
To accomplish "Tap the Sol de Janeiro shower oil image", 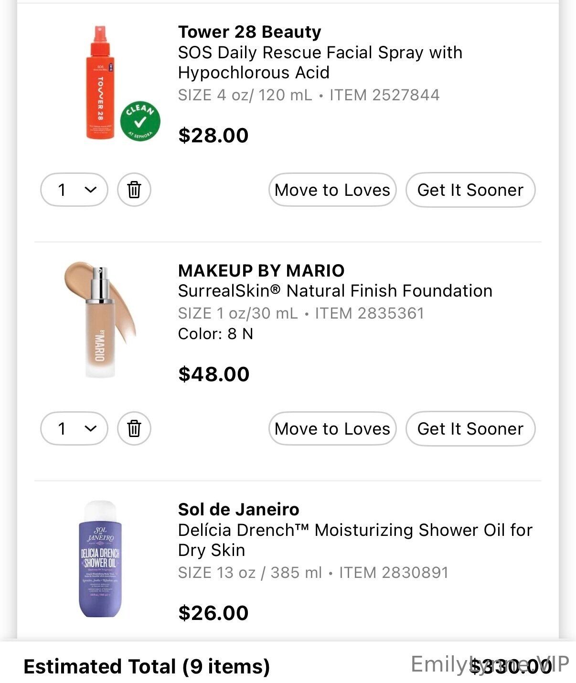I will (x=100, y=559).
